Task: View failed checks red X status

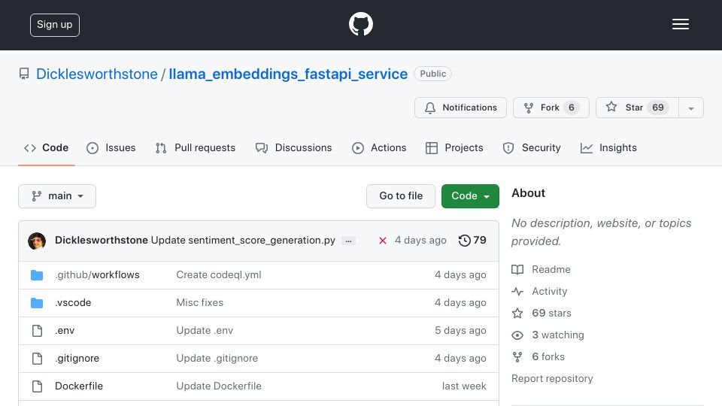Action: (383, 241)
